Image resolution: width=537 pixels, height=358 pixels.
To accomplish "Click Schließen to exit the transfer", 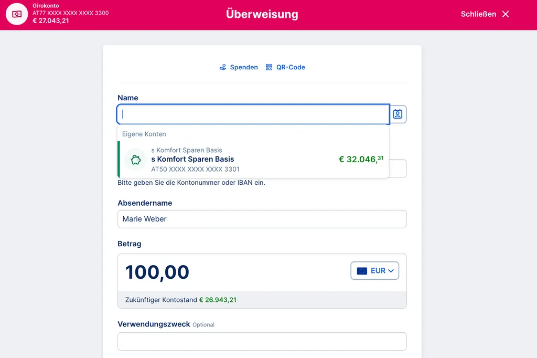I will tap(478, 14).
